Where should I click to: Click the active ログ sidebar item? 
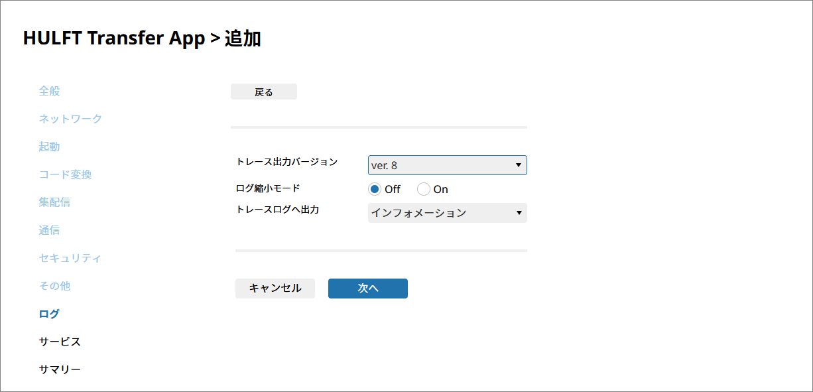click(49, 314)
